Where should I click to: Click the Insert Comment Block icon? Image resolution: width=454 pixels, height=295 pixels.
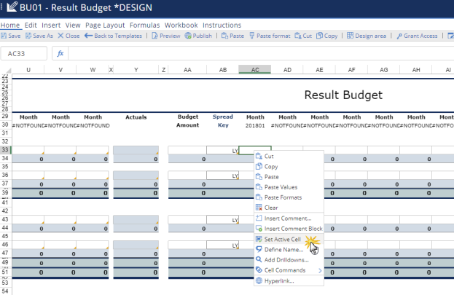[x=259, y=229]
